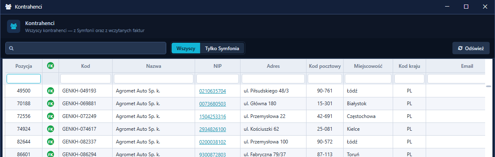The image size is (495, 157).
Task: Click the Kod filter input
Action: [85, 78]
